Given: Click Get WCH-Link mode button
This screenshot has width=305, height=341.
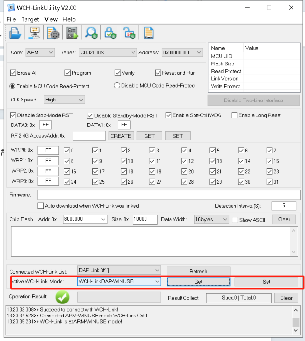Looking at the screenshot, I should pyautogui.click(x=198, y=282).
